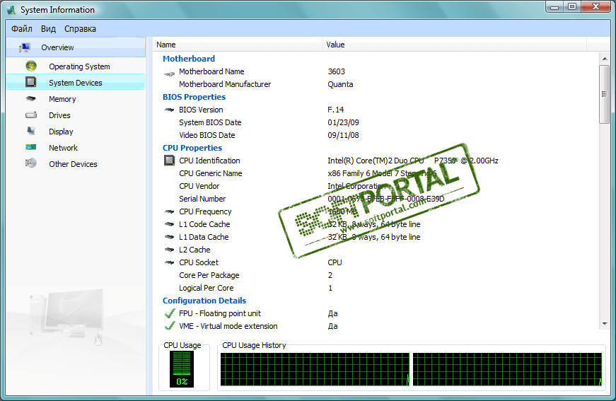This screenshot has height=401, width=616.
Task: Click the scrollbar up arrow
Action: [604, 59]
